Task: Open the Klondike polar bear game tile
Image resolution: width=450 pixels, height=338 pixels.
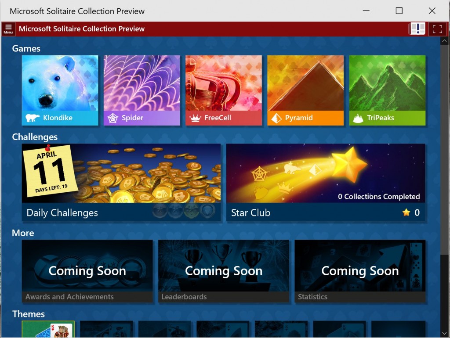Action: [60, 90]
